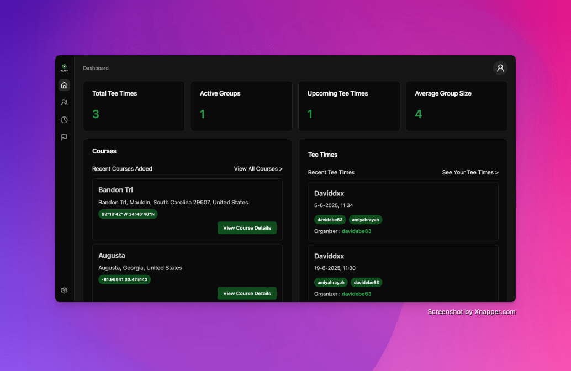
Task: Click the app logo in the sidebar
Action: pos(64,68)
